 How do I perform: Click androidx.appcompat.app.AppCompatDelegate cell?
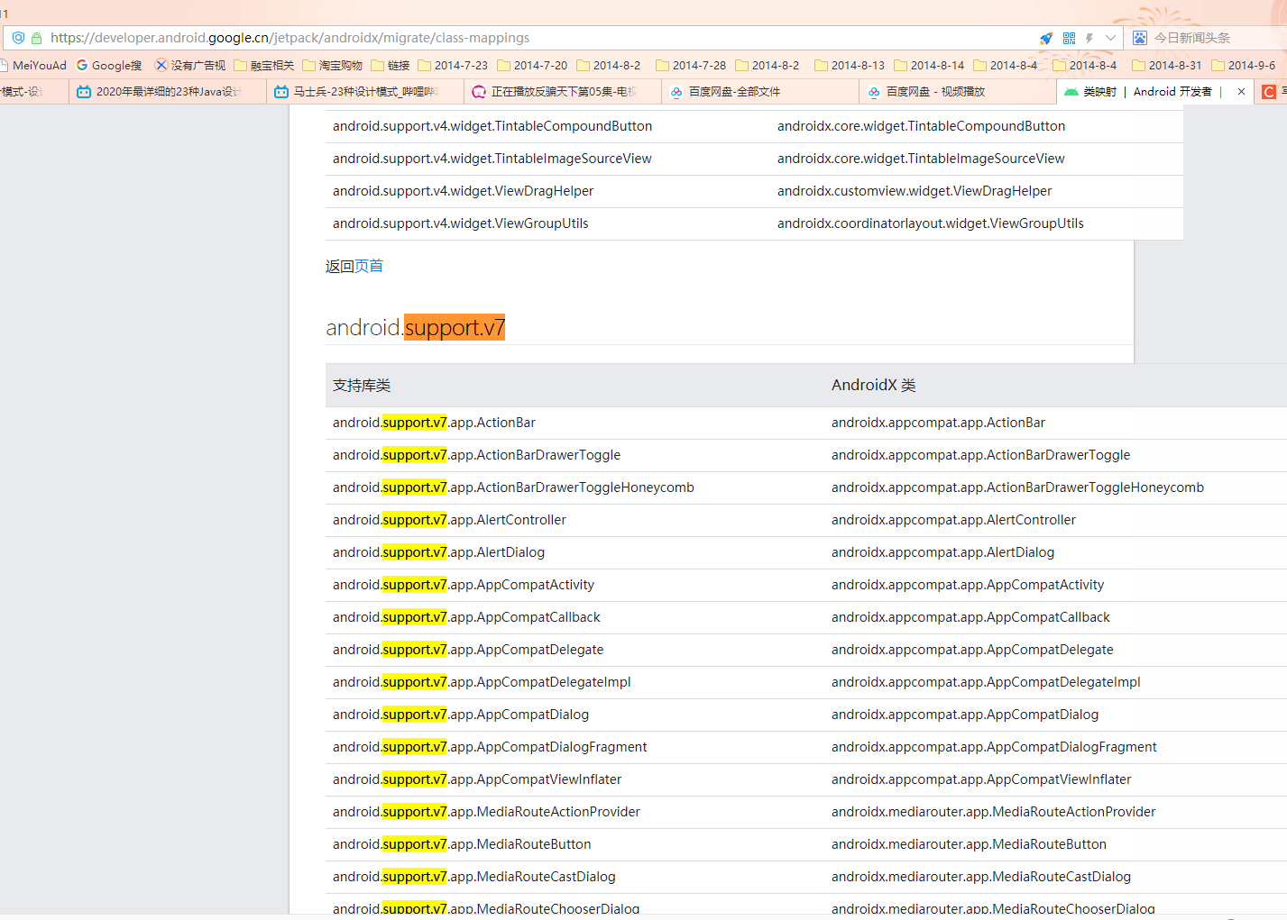tap(972, 650)
